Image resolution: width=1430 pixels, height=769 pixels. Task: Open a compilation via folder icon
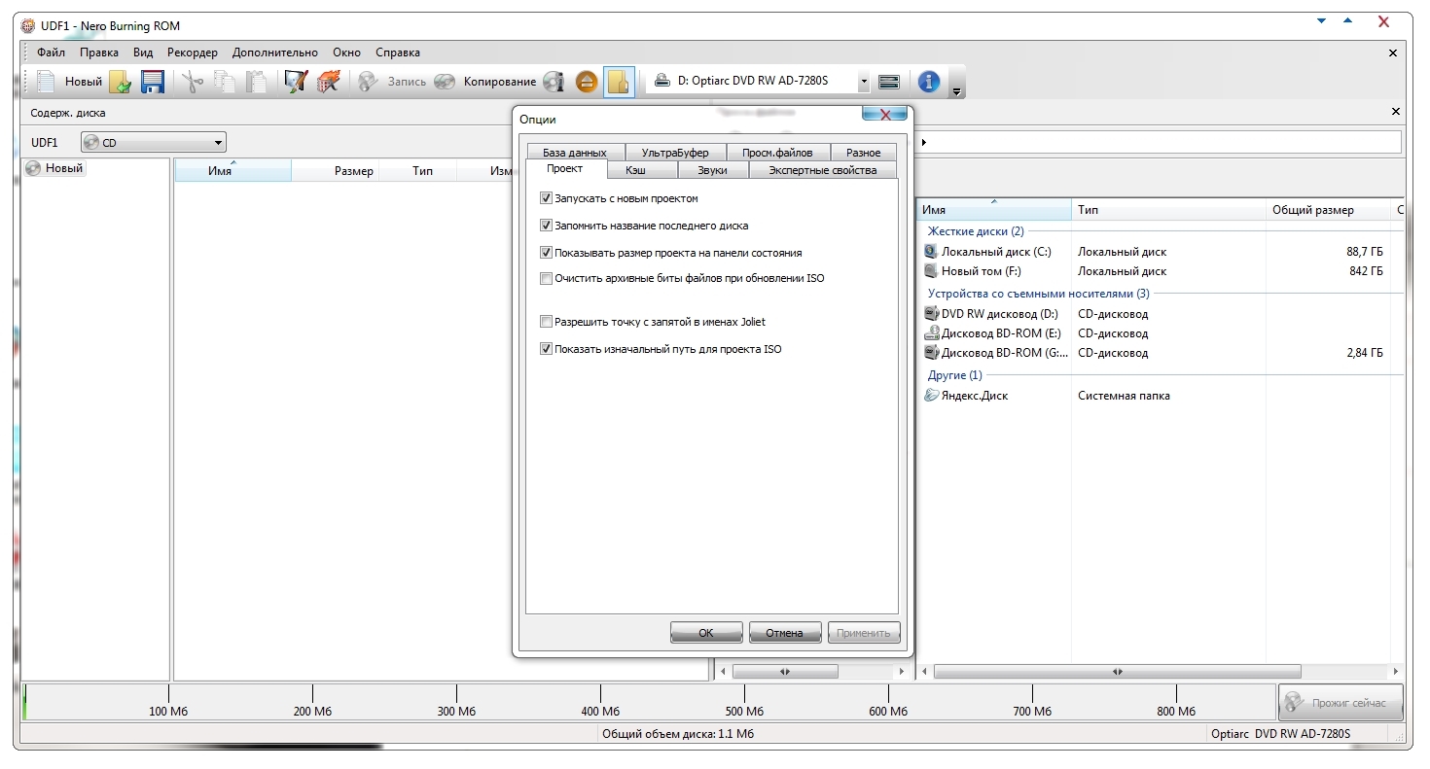(120, 82)
